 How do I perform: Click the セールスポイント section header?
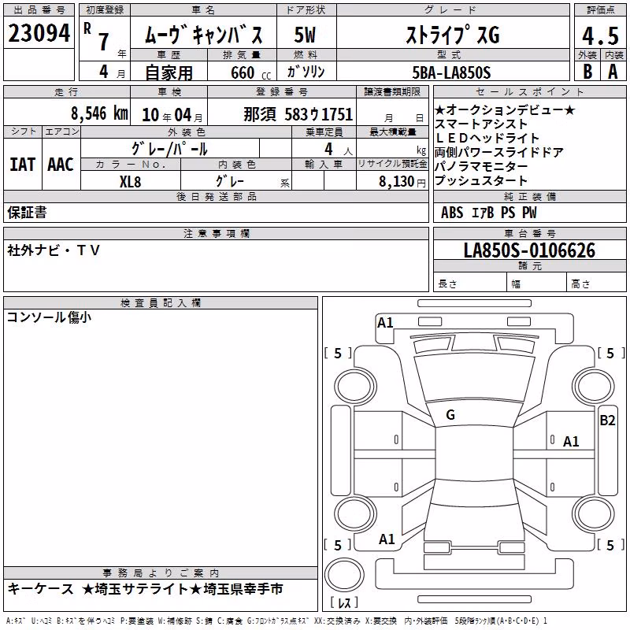pyautogui.click(x=529, y=91)
